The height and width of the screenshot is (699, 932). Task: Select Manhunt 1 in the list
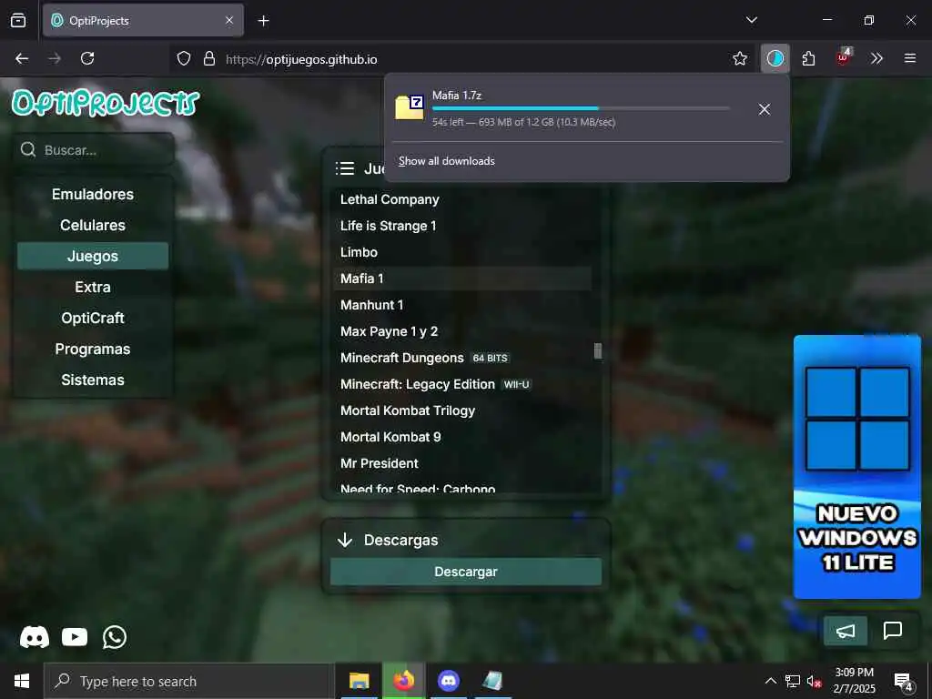pos(462,305)
